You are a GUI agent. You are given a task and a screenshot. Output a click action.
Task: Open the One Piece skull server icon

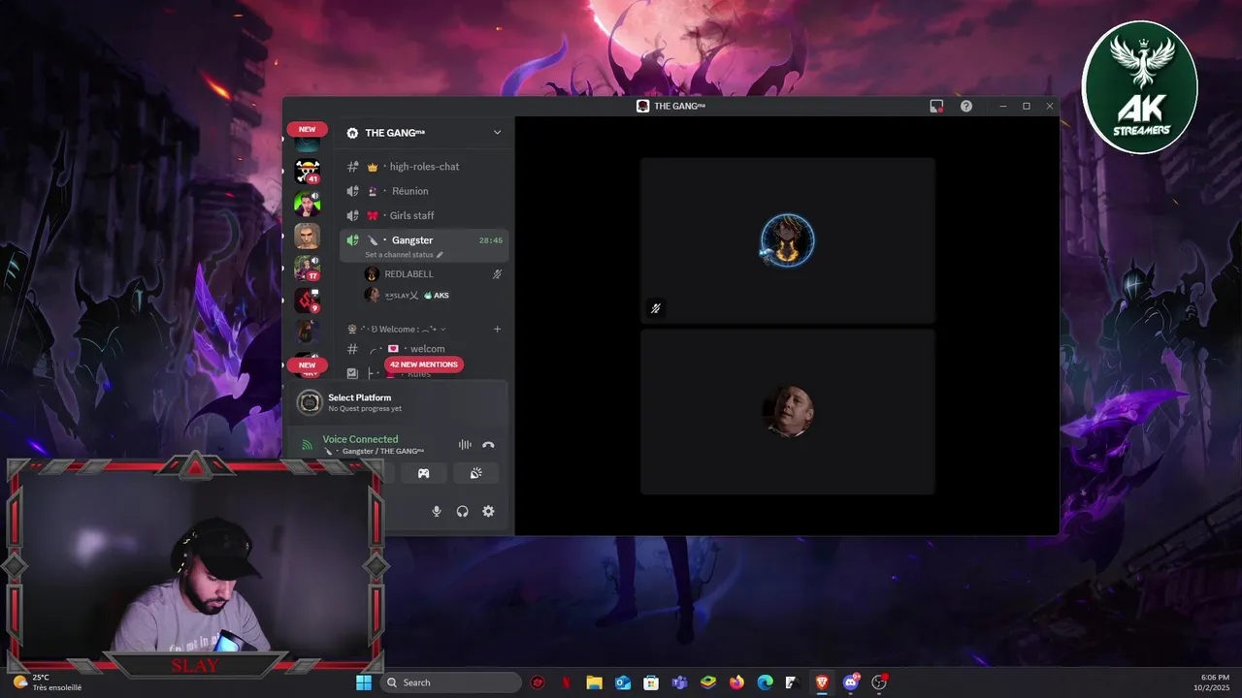pos(308,172)
